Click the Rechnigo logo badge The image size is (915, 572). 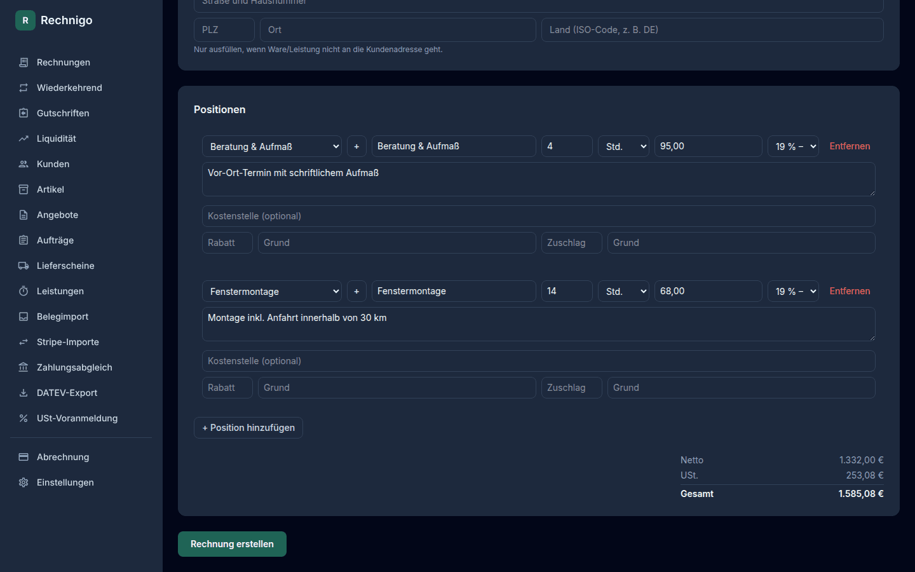(25, 20)
